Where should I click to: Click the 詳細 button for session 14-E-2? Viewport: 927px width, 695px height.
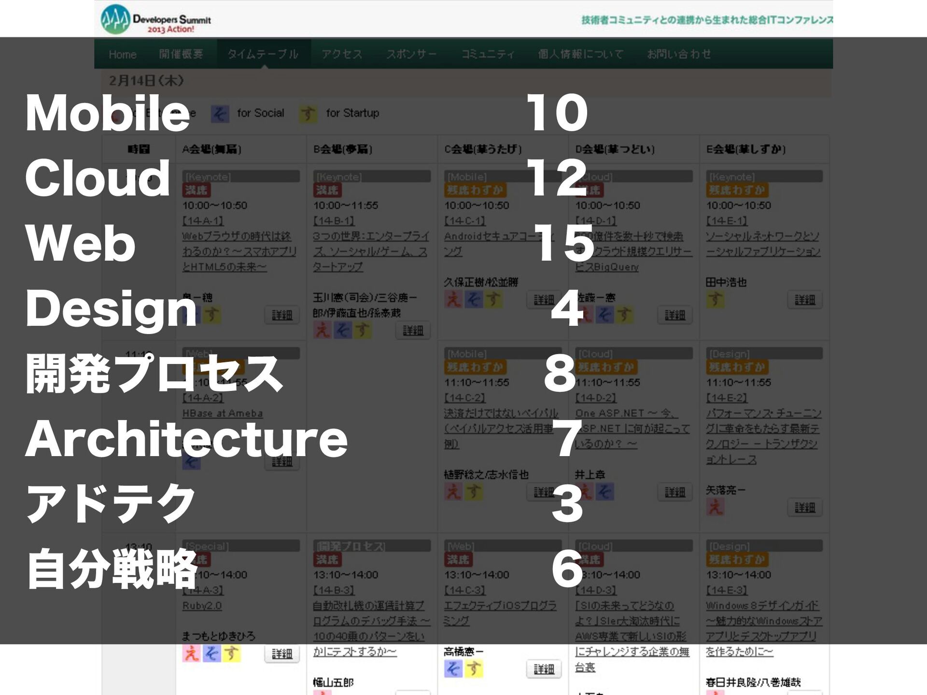805,507
